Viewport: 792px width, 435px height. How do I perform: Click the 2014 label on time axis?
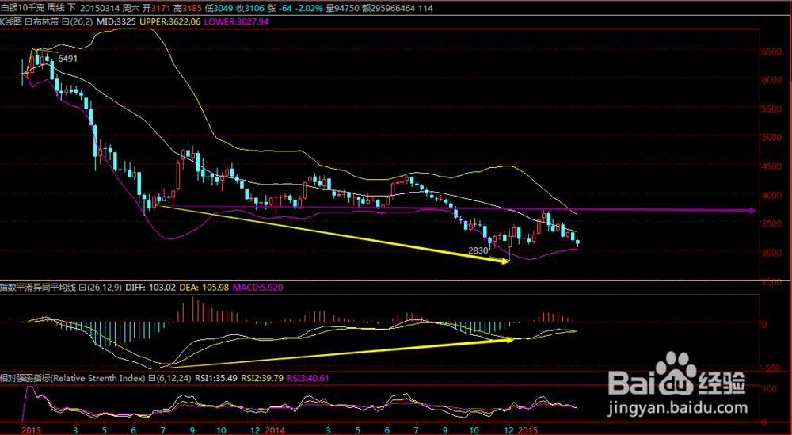[x=274, y=429]
